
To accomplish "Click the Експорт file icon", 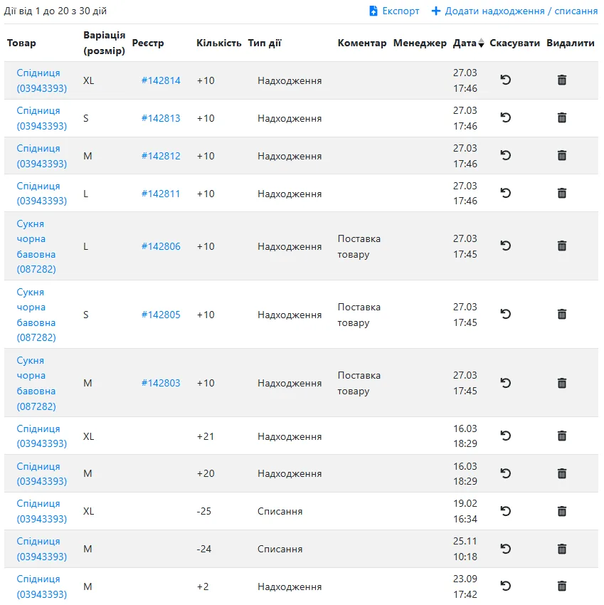I will pyautogui.click(x=373, y=11).
